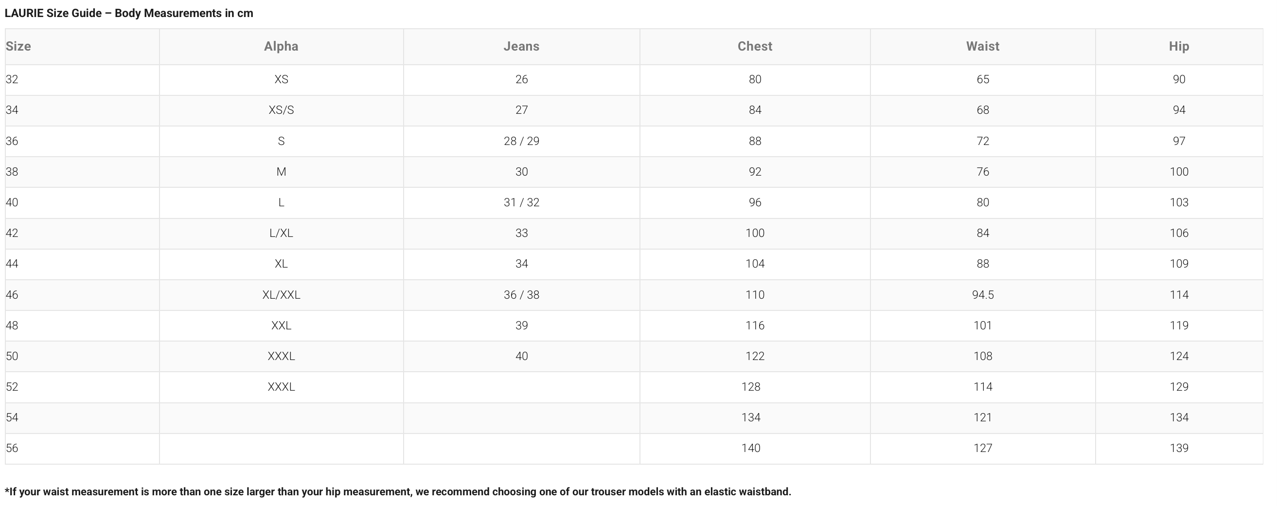Click the XXL alpha size cell
1277x506 pixels.
coord(281,325)
